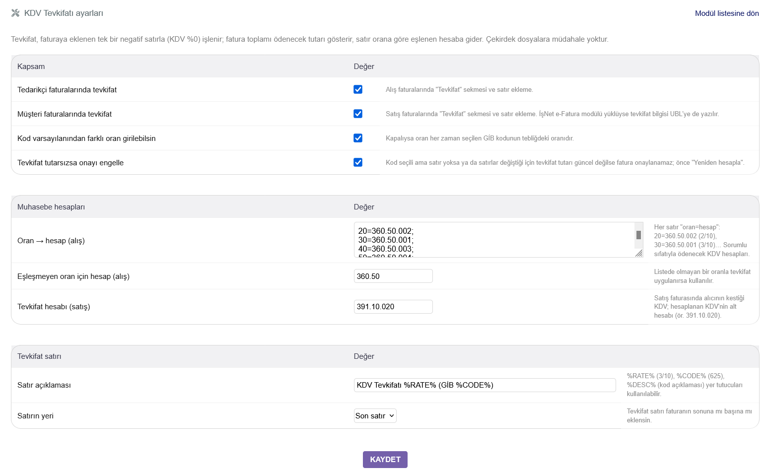Image resolution: width=769 pixels, height=473 pixels.
Task: Click the Muhasebe hesapları section header
Action: tap(51, 207)
